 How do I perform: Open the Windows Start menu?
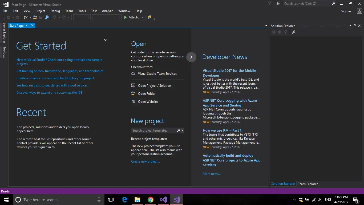pos(6,200)
